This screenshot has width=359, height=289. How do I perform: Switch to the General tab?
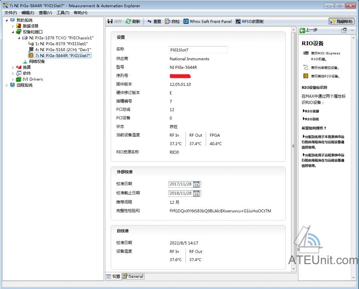tap(133, 276)
